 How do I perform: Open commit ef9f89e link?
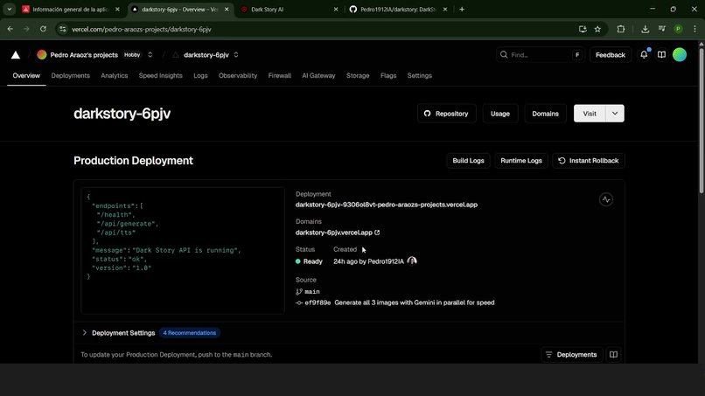(x=318, y=302)
